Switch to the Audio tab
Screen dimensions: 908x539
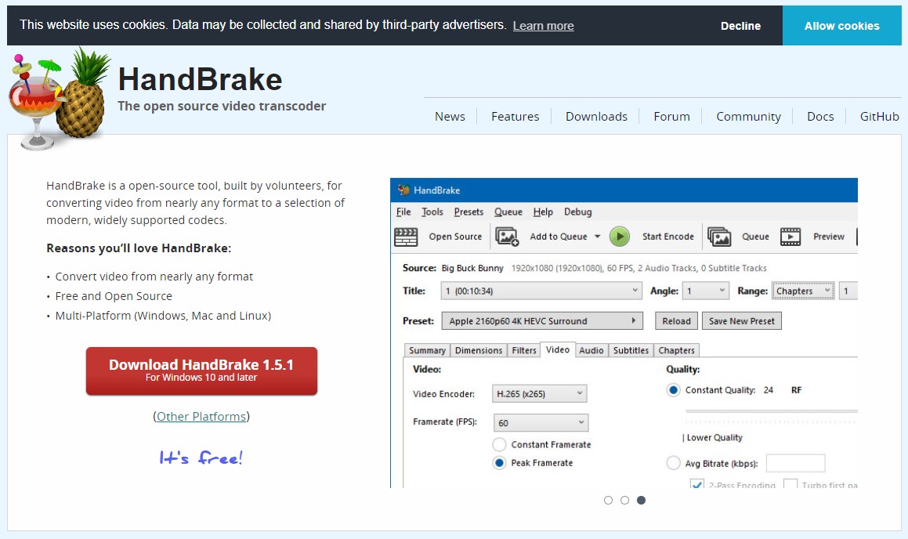coord(591,350)
